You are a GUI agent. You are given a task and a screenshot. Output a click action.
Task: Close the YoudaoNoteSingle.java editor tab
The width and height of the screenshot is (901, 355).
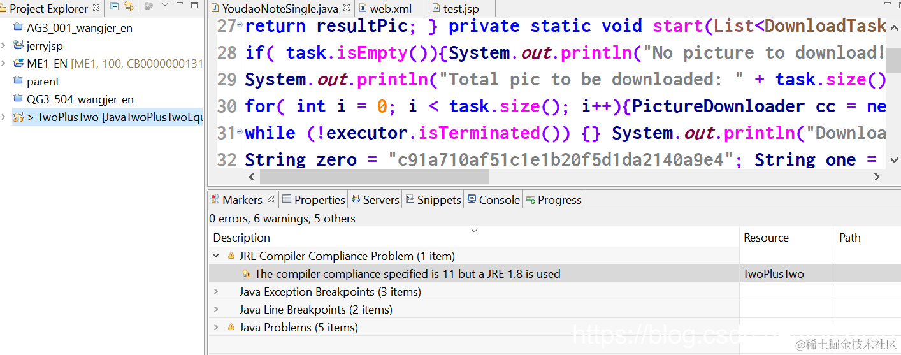point(346,8)
